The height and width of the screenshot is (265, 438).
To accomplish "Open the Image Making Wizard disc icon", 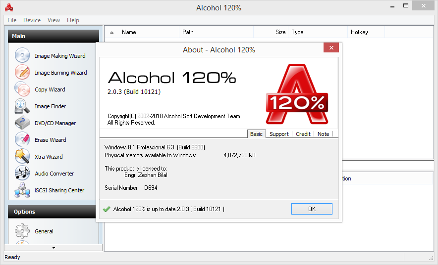I will point(22,55).
